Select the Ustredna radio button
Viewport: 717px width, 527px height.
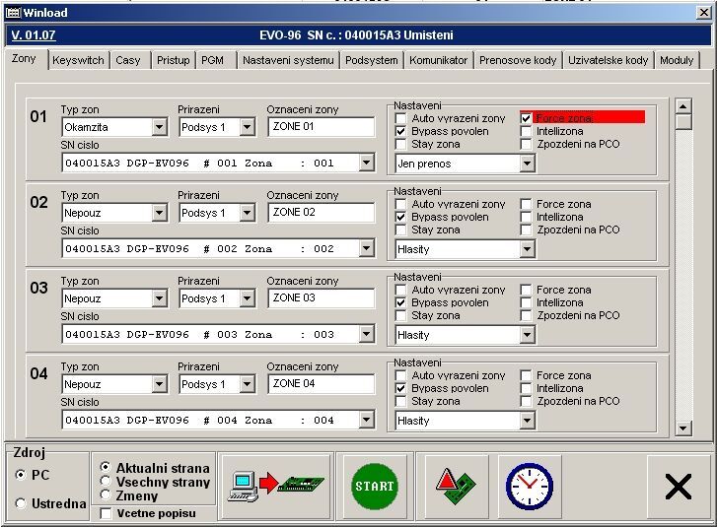(x=21, y=504)
